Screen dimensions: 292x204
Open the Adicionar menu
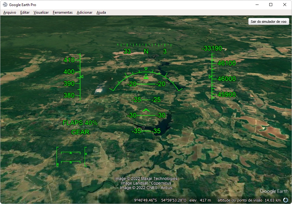pos(84,12)
